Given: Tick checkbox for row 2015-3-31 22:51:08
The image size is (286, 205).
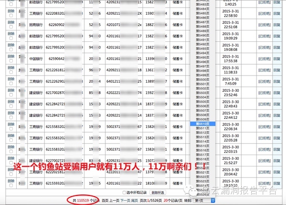Looking at the screenshot, I should [x=11, y=27].
